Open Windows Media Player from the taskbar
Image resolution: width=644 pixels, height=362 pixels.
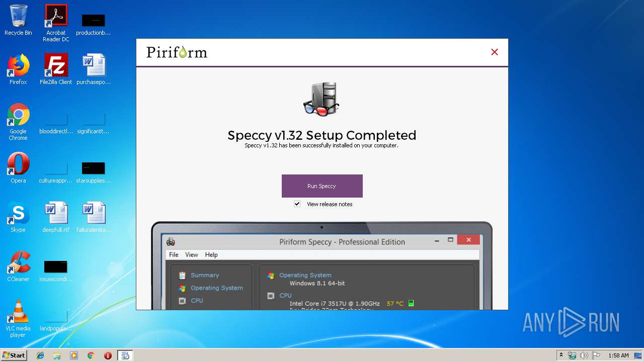74,355
